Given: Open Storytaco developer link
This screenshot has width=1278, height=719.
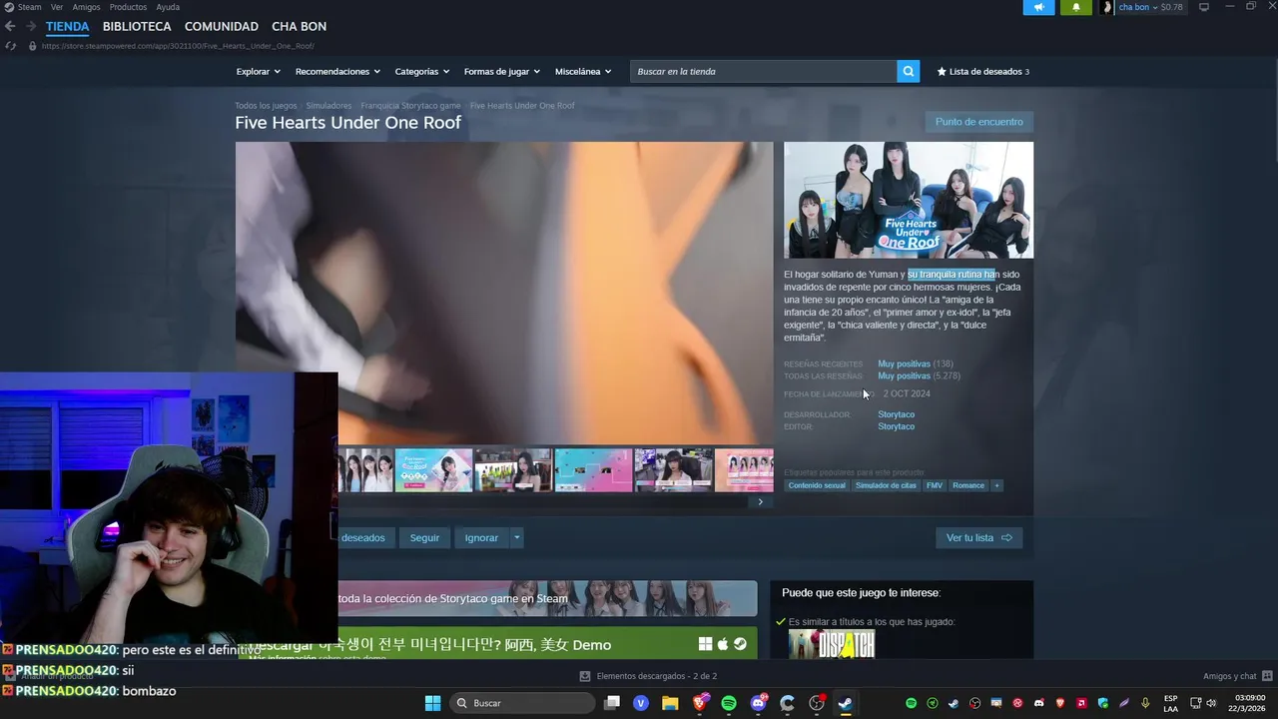Looking at the screenshot, I should pos(896,414).
